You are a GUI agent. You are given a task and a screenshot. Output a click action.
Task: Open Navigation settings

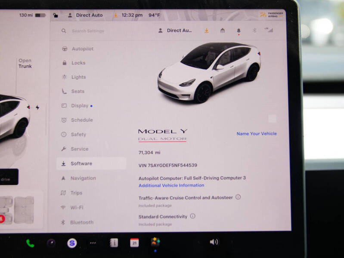(78, 178)
